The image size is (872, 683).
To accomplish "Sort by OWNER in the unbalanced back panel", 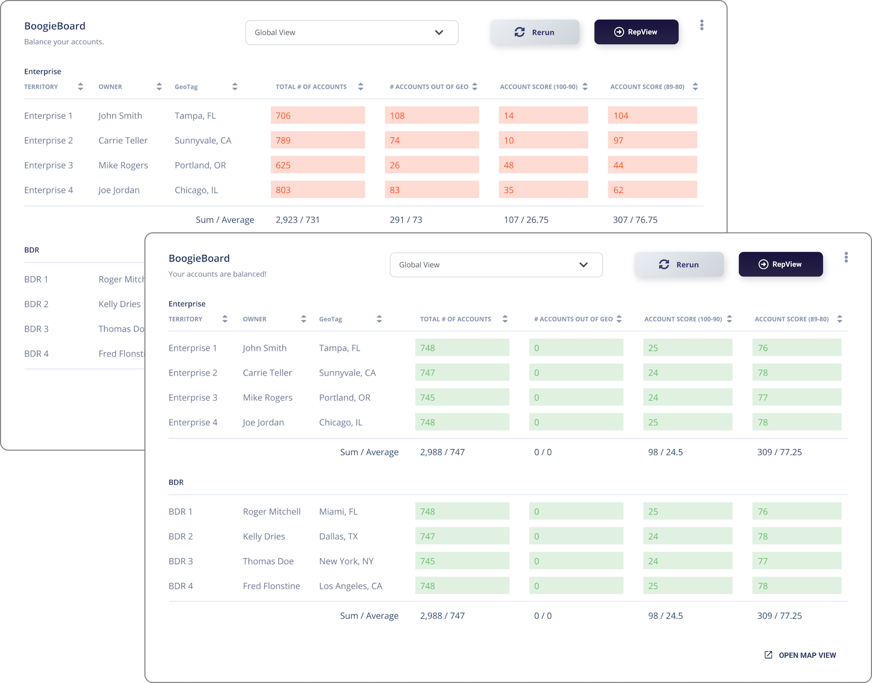I will pyautogui.click(x=159, y=87).
